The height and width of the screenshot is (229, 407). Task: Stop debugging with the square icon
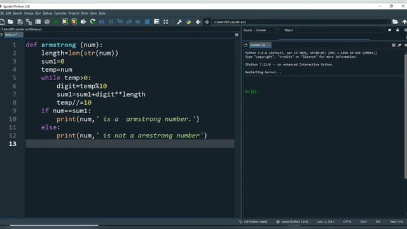tap(147, 22)
